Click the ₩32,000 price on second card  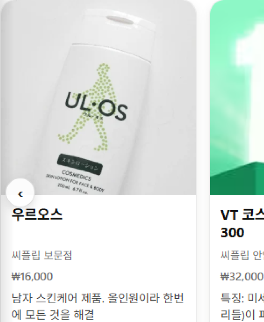pos(242,276)
